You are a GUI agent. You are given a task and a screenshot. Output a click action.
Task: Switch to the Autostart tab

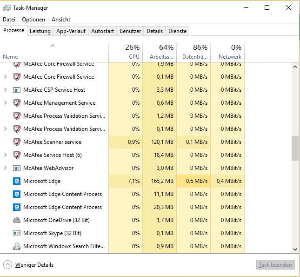pos(102,31)
